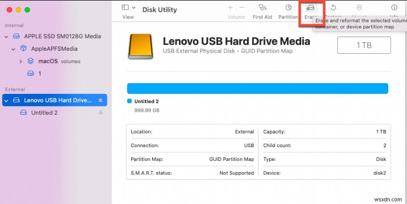Expand the macOS volumes group
The image size is (407, 204).
[x=21, y=61]
